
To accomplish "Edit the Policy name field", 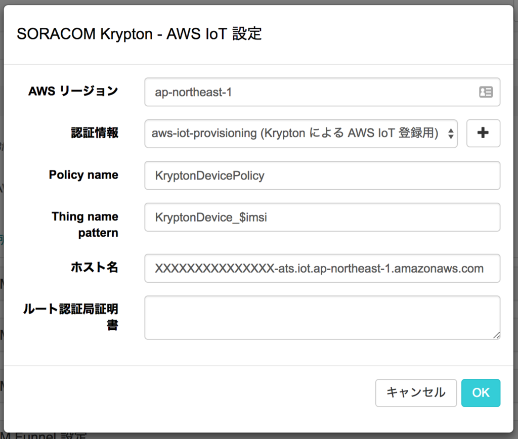I will (x=322, y=175).
